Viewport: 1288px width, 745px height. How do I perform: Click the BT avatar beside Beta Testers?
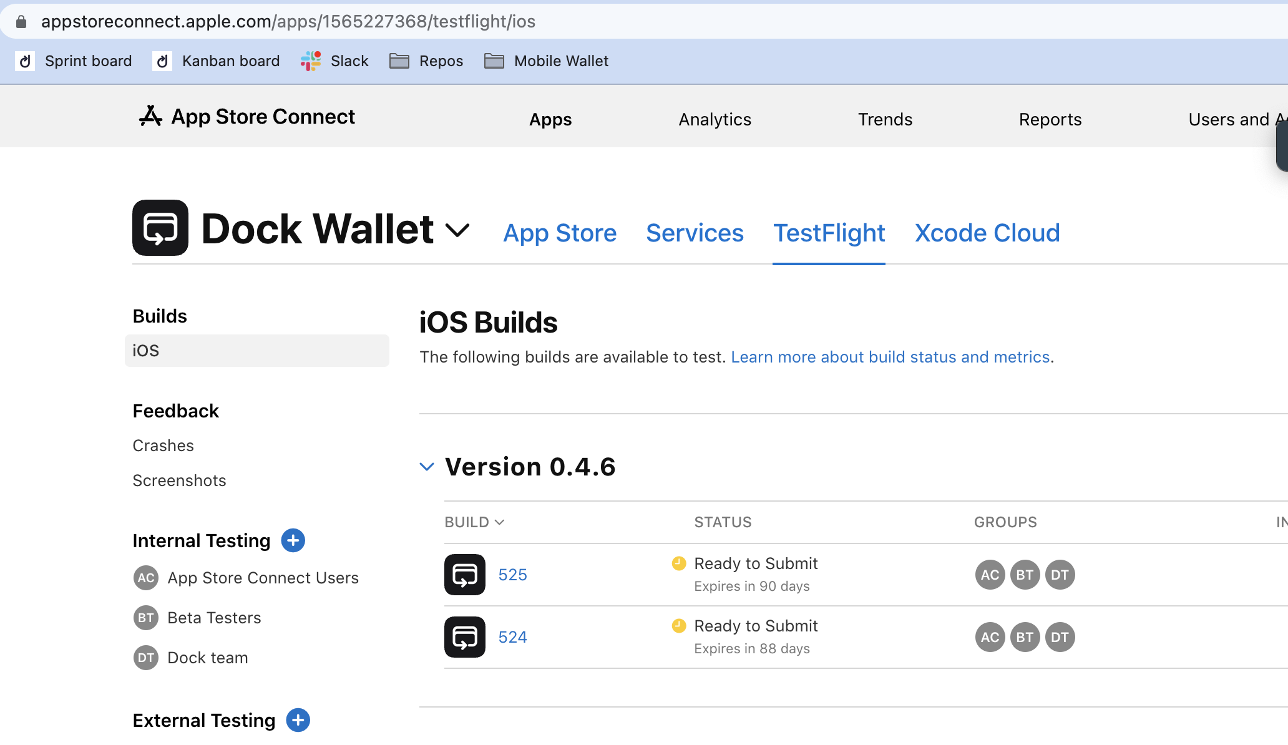[146, 618]
